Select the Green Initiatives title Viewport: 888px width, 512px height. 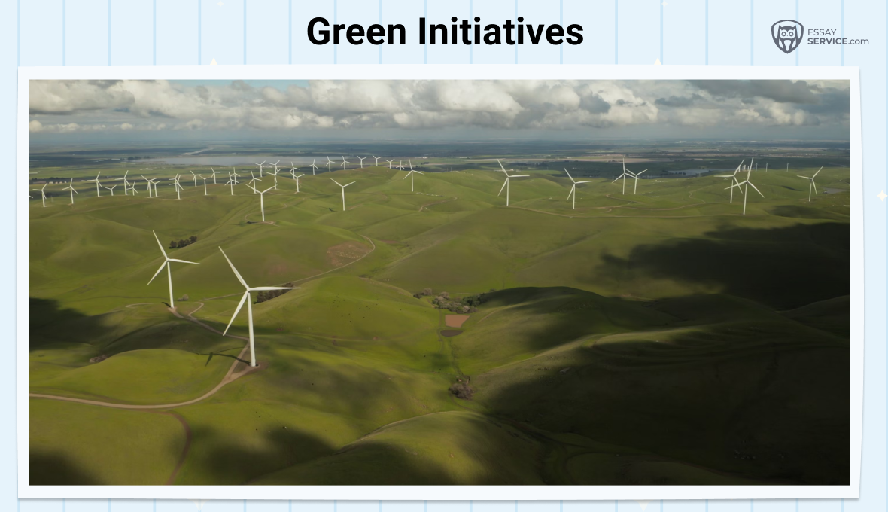coord(444,32)
